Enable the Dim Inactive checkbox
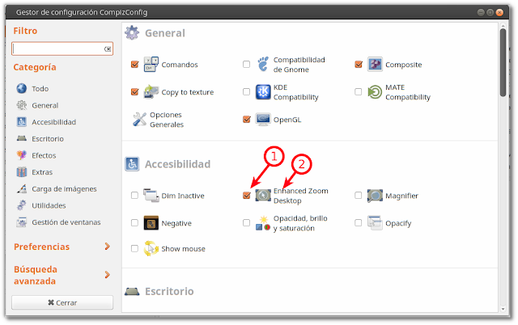Viewport: 518px width, 325px height. [x=134, y=196]
